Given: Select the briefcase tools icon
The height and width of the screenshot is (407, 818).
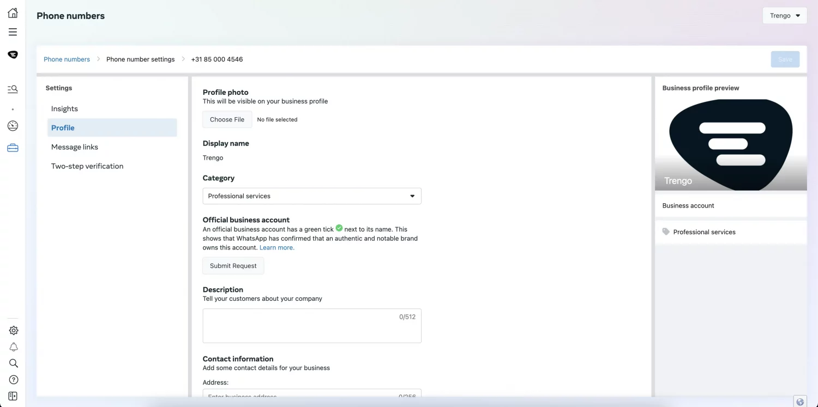Looking at the screenshot, I should coord(13,148).
